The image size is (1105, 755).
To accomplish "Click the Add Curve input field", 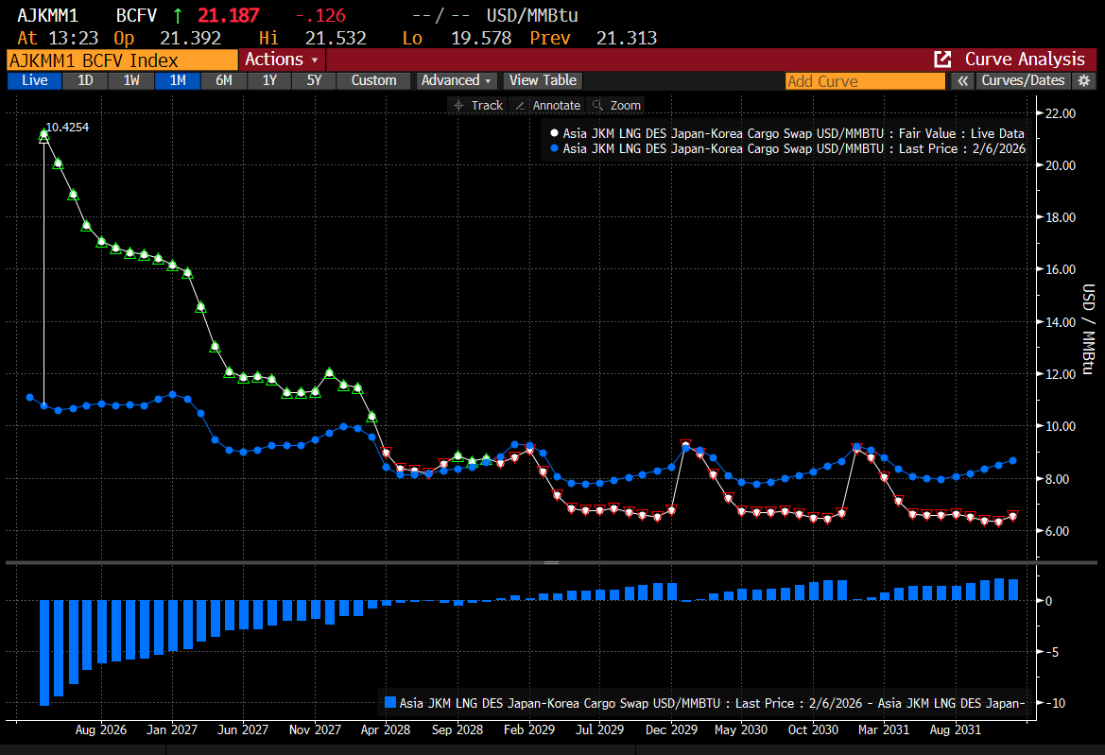I will [865, 81].
